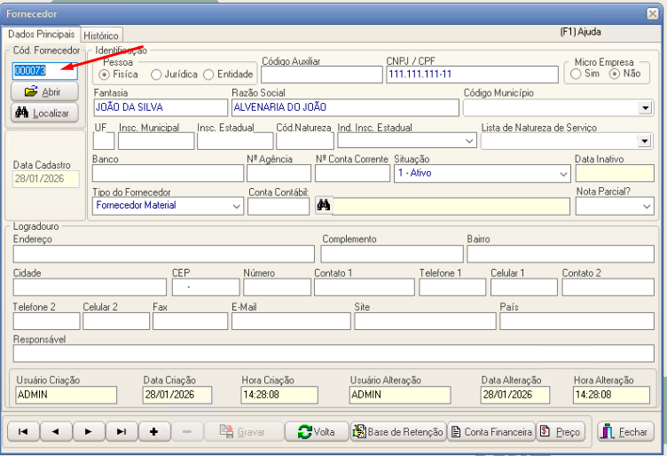
Task: Select the Jurídica person type
Action: [157, 75]
